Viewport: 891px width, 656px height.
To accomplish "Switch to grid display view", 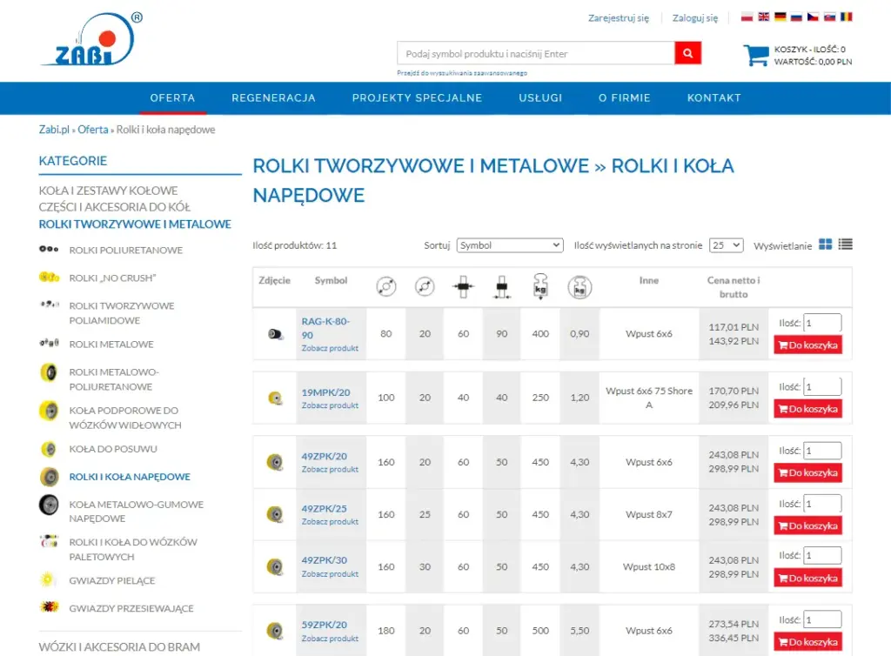I will click(825, 244).
